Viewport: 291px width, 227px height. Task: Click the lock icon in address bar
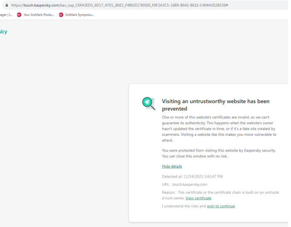click(x=7, y=5)
